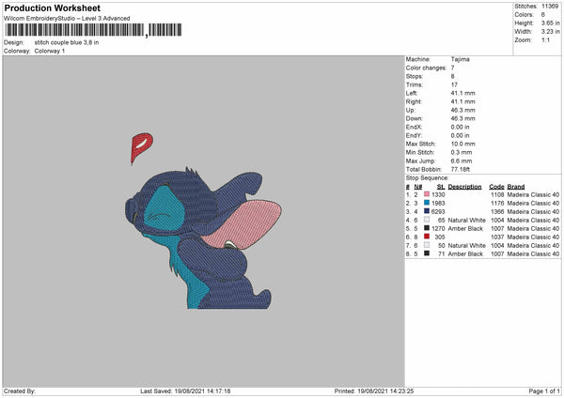The width and height of the screenshot is (564, 398).
Task: Click the EndX value 0.00 in
Action: pos(460,127)
